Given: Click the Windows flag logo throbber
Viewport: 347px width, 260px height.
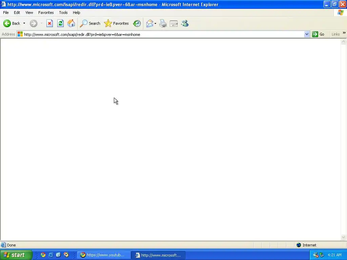Looking at the screenshot, I should (x=341, y=13).
